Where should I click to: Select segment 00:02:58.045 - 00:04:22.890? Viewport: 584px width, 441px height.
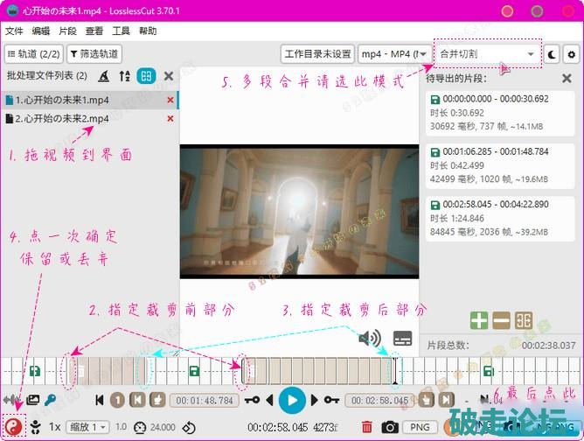pos(499,219)
